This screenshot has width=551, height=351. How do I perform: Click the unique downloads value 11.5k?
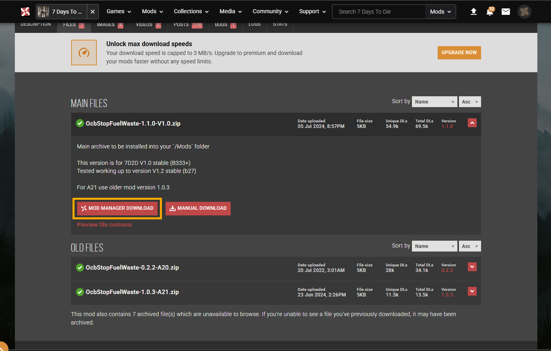click(392, 295)
